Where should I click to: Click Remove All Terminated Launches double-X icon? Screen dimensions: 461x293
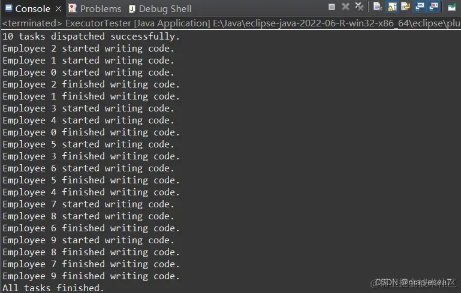pyautogui.click(x=359, y=7)
